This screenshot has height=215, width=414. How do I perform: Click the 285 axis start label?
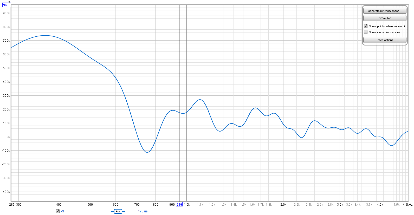click(12, 205)
